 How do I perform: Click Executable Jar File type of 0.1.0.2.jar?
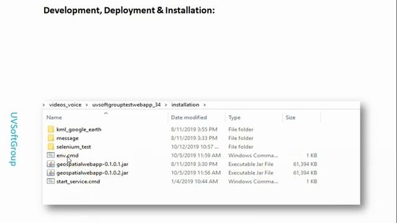(x=251, y=173)
